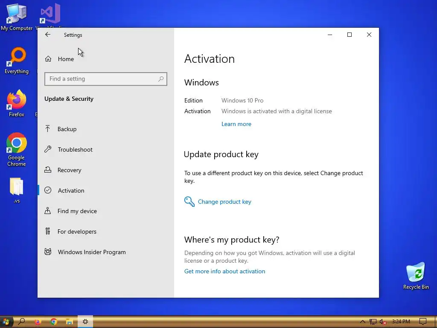
Task: Select the Google Chrome desktop shortcut
Action: click(x=17, y=149)
